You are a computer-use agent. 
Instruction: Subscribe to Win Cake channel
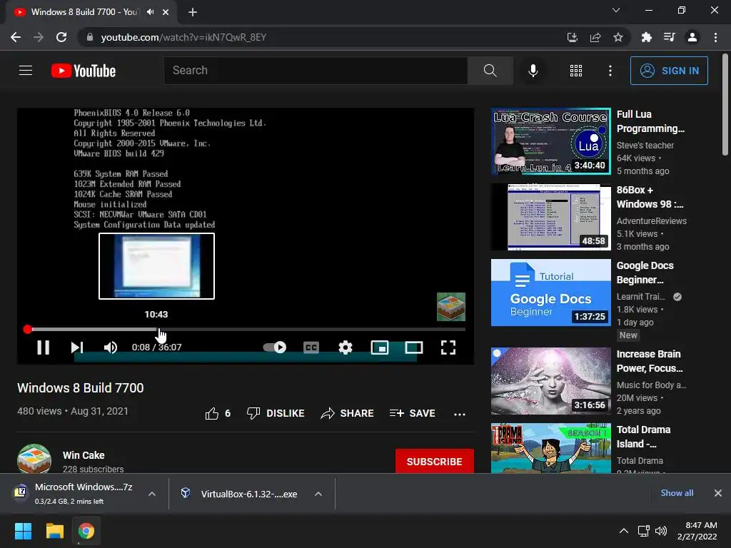435,462
